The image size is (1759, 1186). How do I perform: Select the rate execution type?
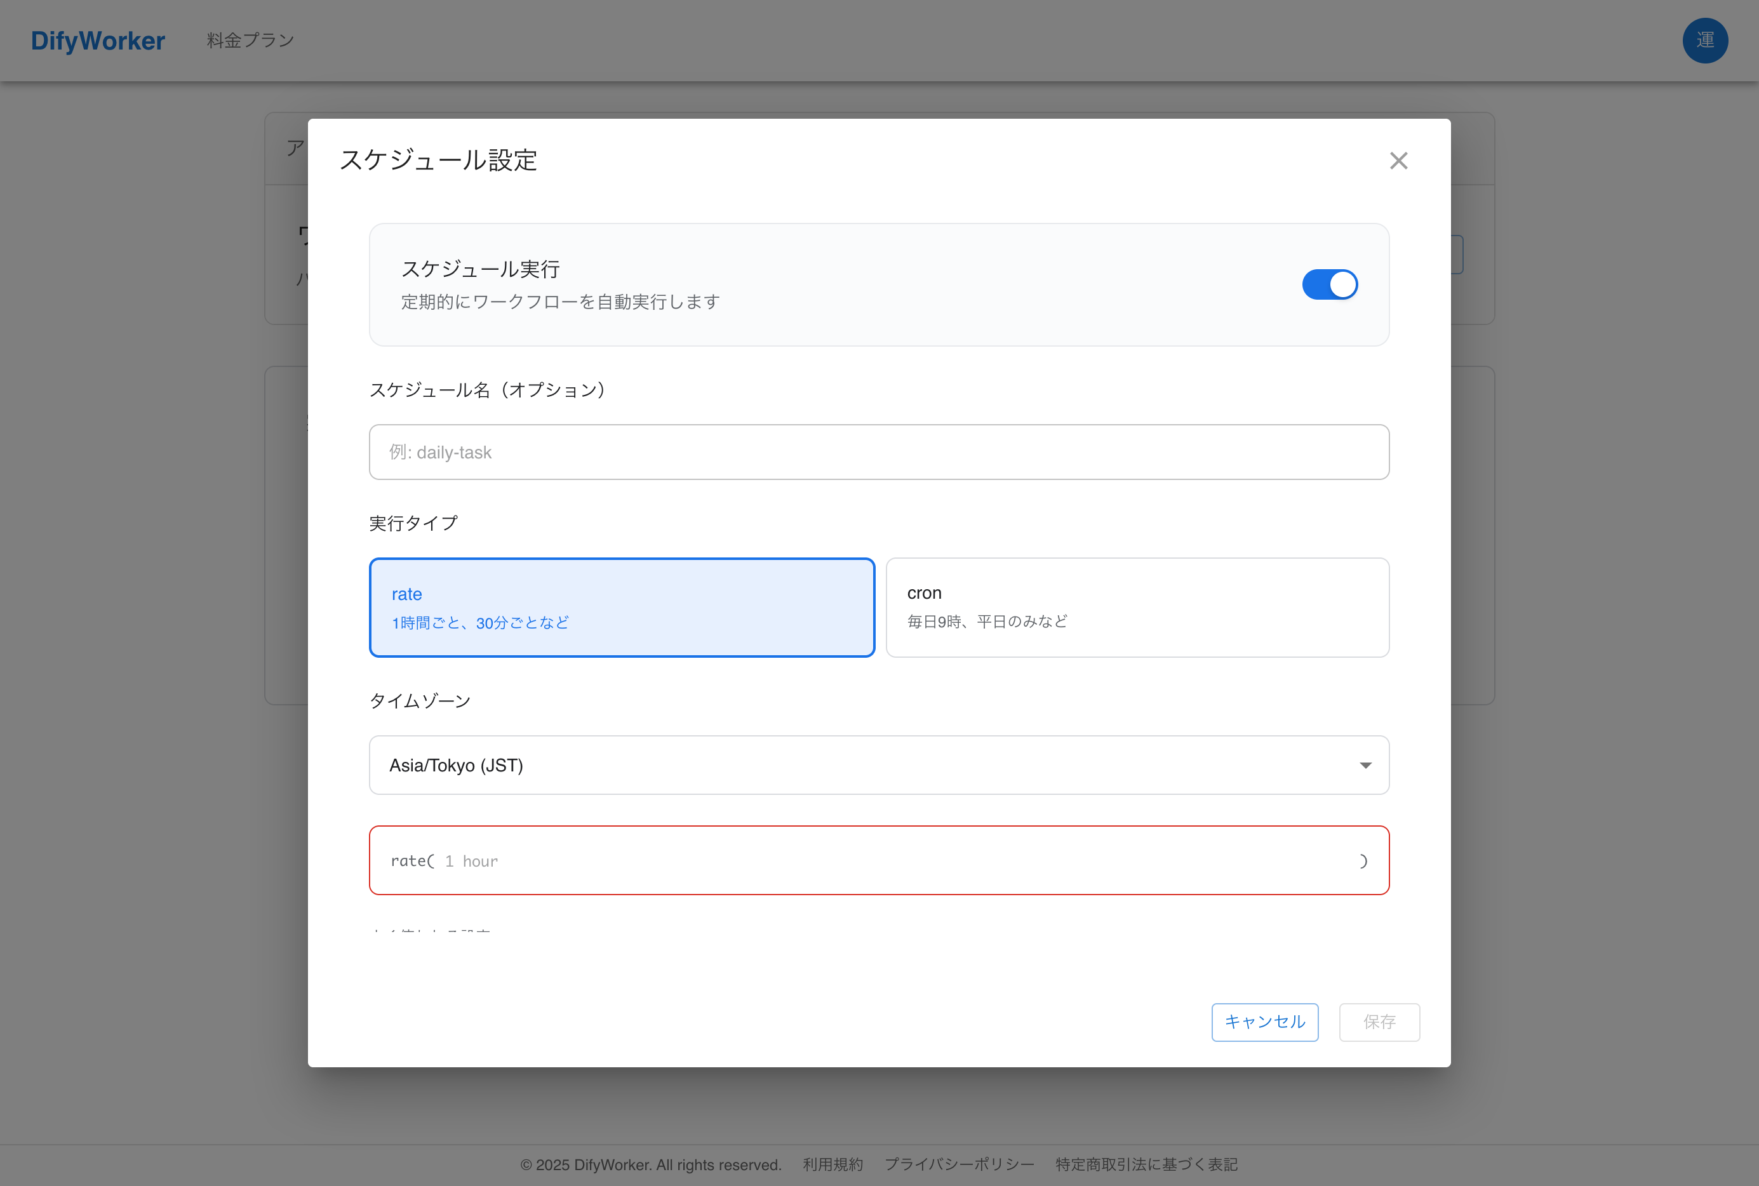(x=620, y=606)
